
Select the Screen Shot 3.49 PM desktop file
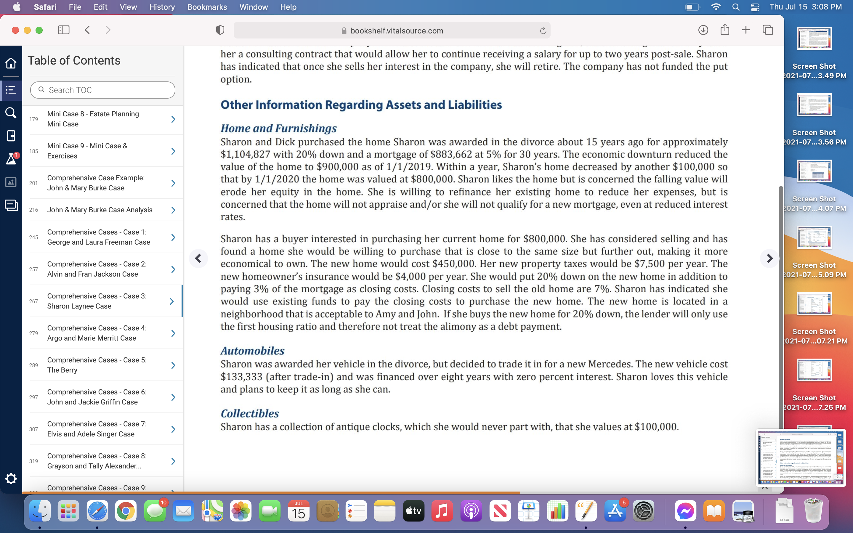pos(814,53)
